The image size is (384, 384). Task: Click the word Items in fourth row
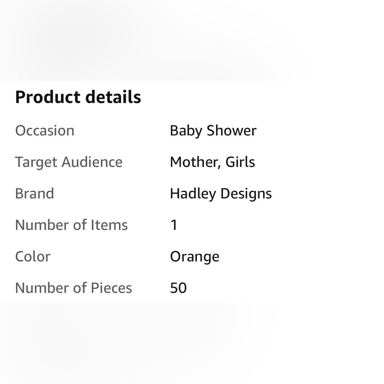tap(109, 225)
